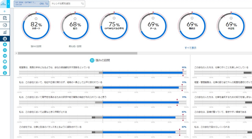Click the GPTWモデルの平均 75% gauge
This screenshot has height=139, width=252.
pos(114,26)
